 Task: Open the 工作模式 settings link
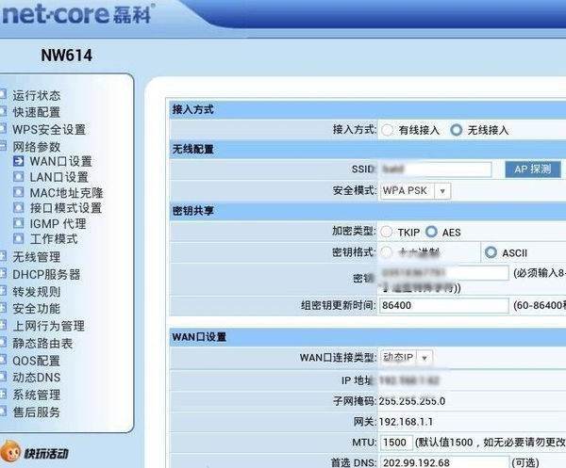[x=53, y=239]
